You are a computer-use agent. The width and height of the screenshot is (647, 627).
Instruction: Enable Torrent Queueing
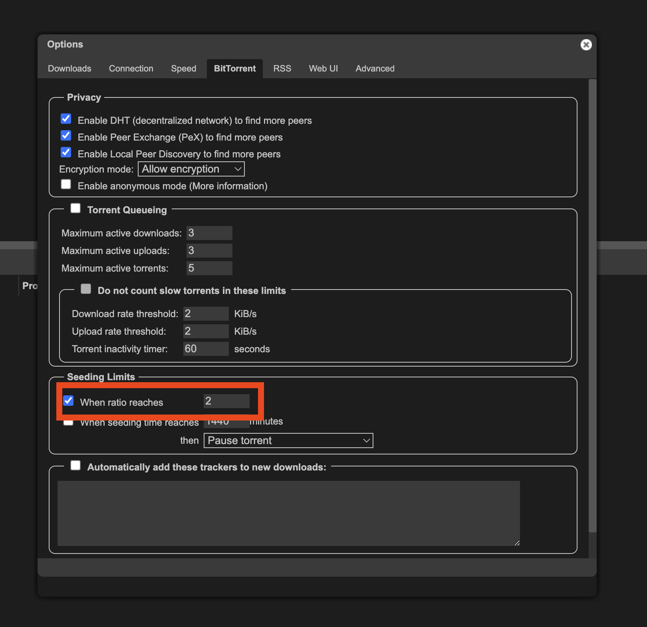click(75, 208)
